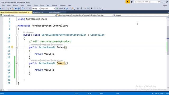169x95 pixels.
Task: Open the Edit menu
Action: click(3, 5)
